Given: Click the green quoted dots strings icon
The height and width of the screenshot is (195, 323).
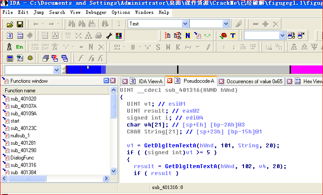Looking at the screenshot, I should click(x=207, y=36).
